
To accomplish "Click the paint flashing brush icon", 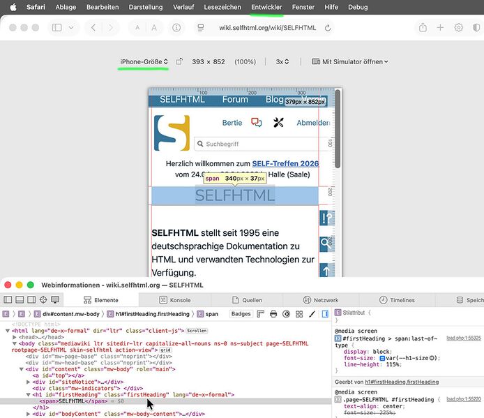I will pyautogui.click(x=312, y=314).
